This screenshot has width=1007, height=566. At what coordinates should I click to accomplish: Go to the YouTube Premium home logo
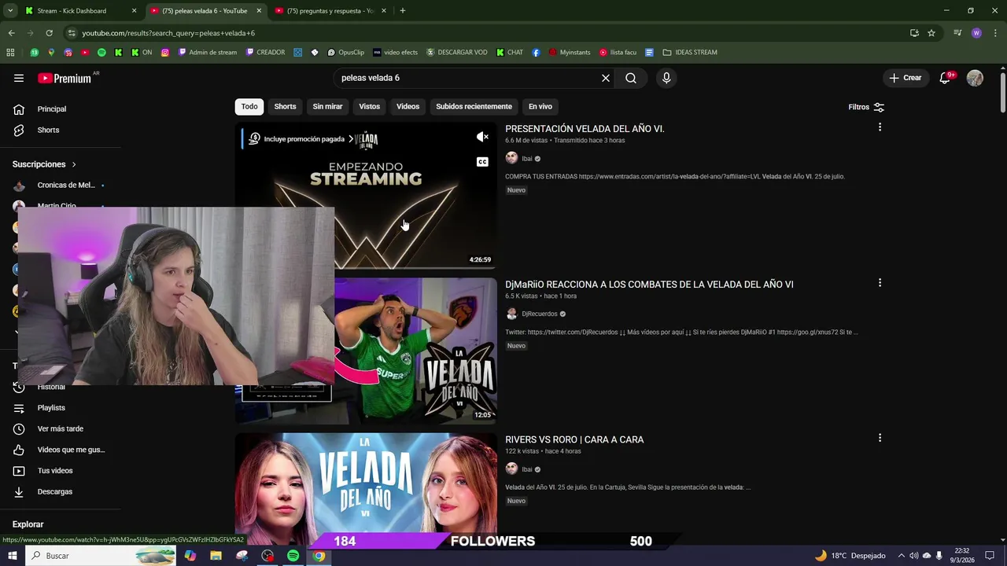65,78
